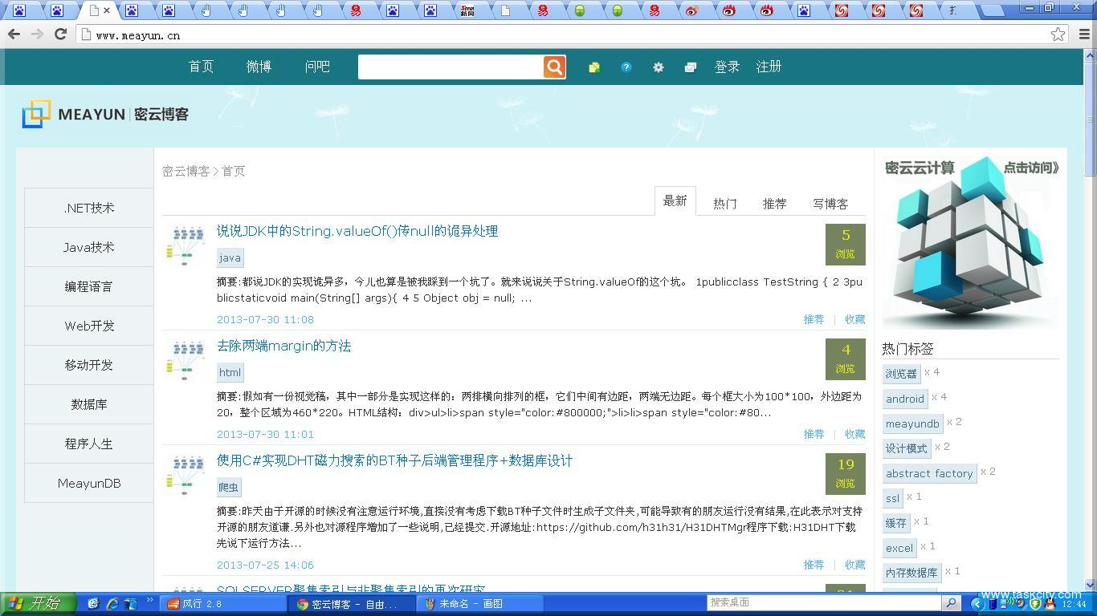Viewport: 1097px width, 616px height.
Task: Click the desktop search magnifier in taskbar
Action: coord(951,602)
